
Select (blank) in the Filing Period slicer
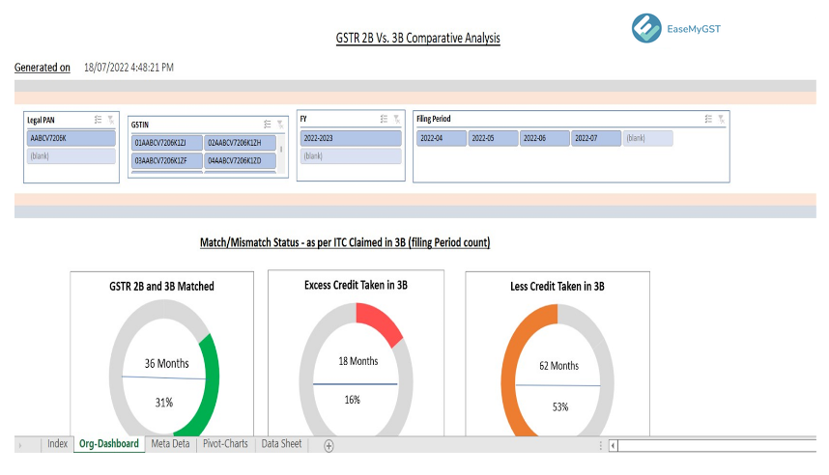[x=647, y=138]
